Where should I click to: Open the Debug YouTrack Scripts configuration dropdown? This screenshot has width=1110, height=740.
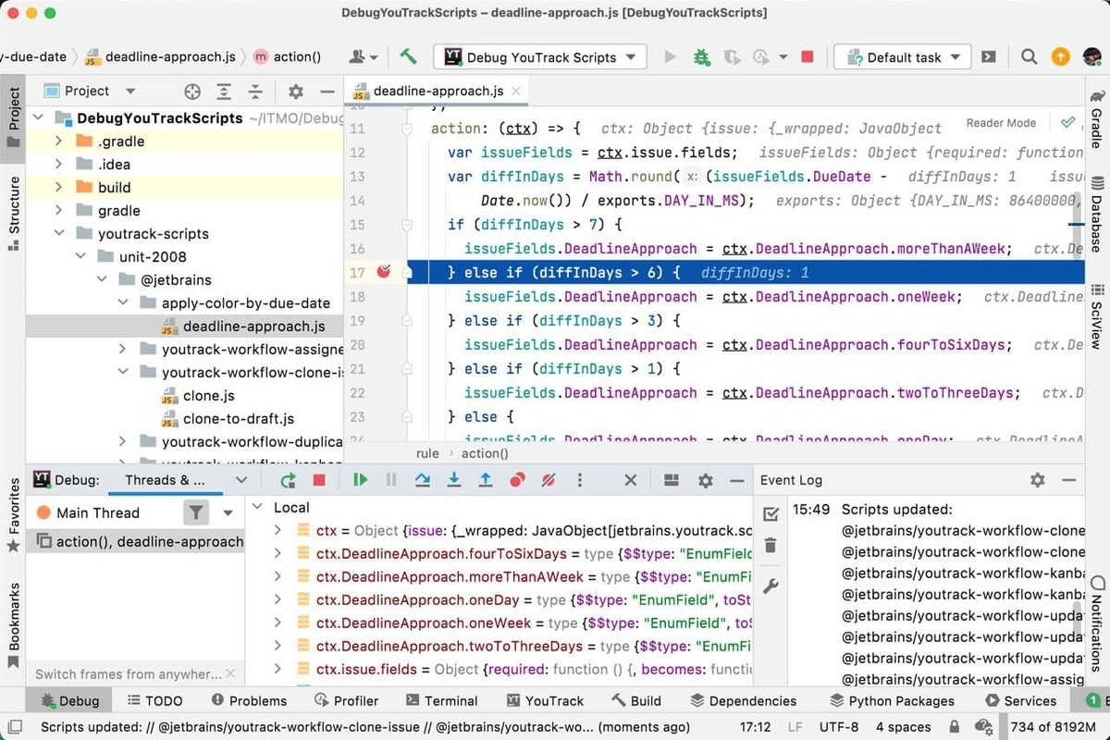[x=540, y=57]
